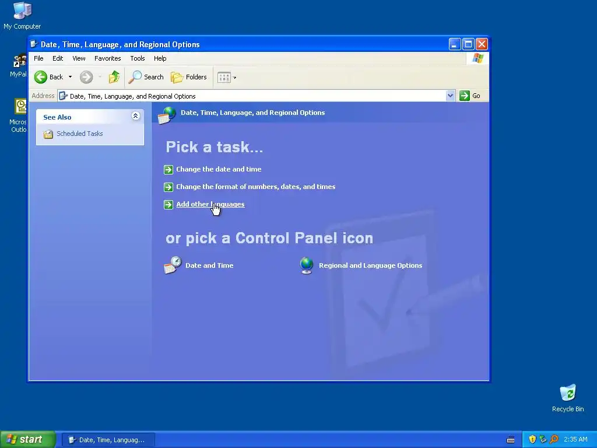Click arrow icon beside Change the format task
The height and width of the screenshot is (448, 597).
click(168, 187)
